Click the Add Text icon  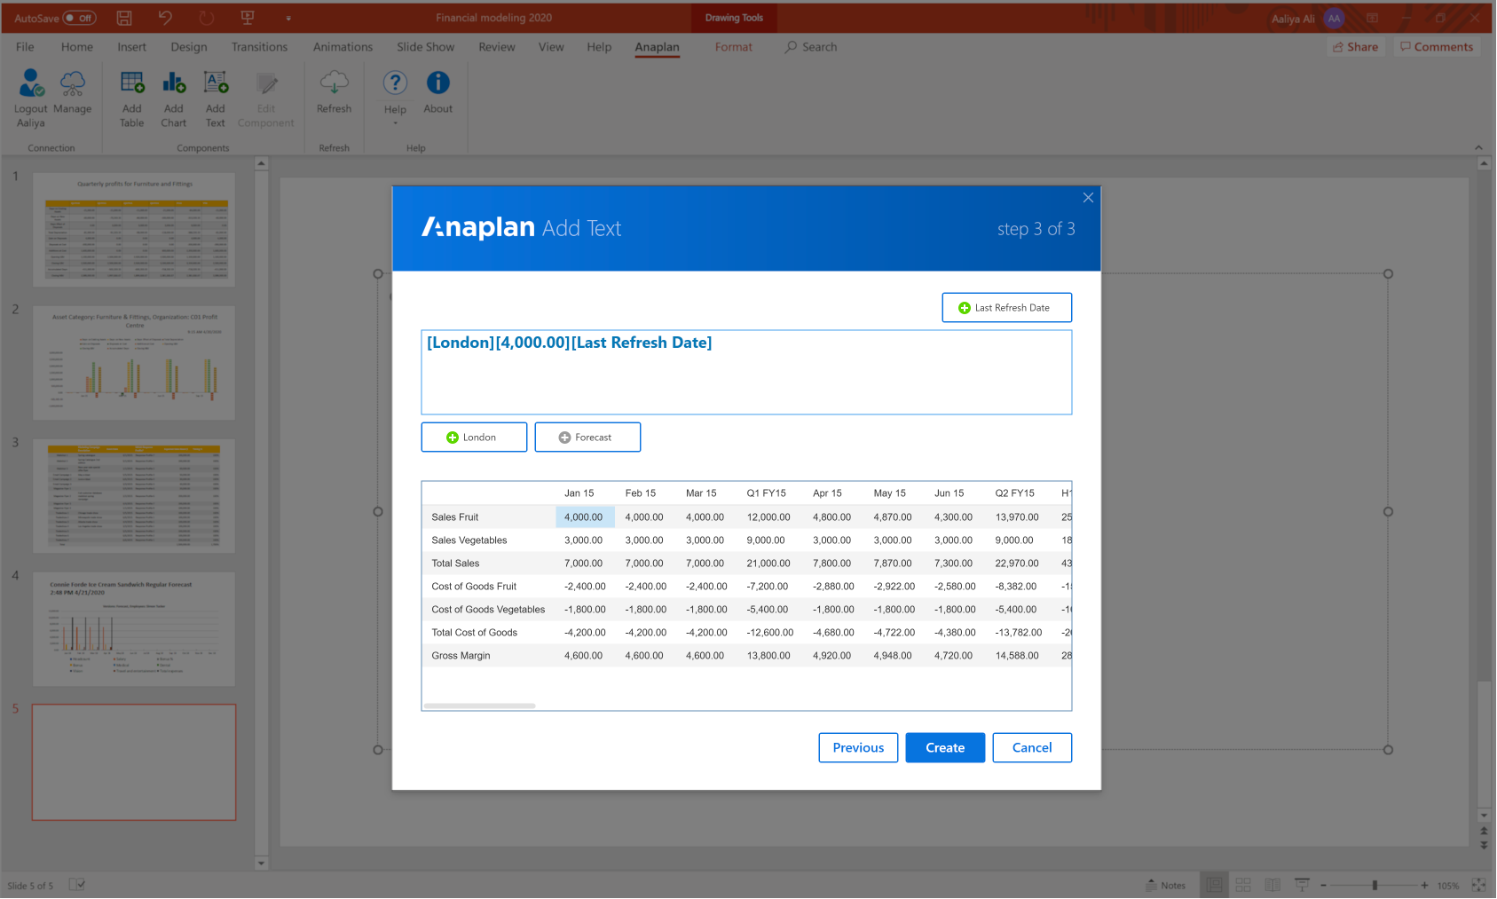(x=216, y=84)
